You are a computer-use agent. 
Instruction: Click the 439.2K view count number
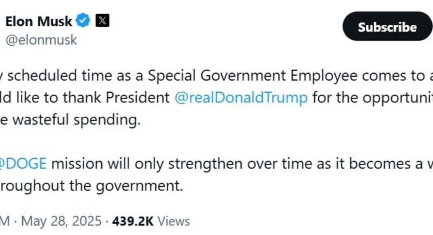(133, 221)
